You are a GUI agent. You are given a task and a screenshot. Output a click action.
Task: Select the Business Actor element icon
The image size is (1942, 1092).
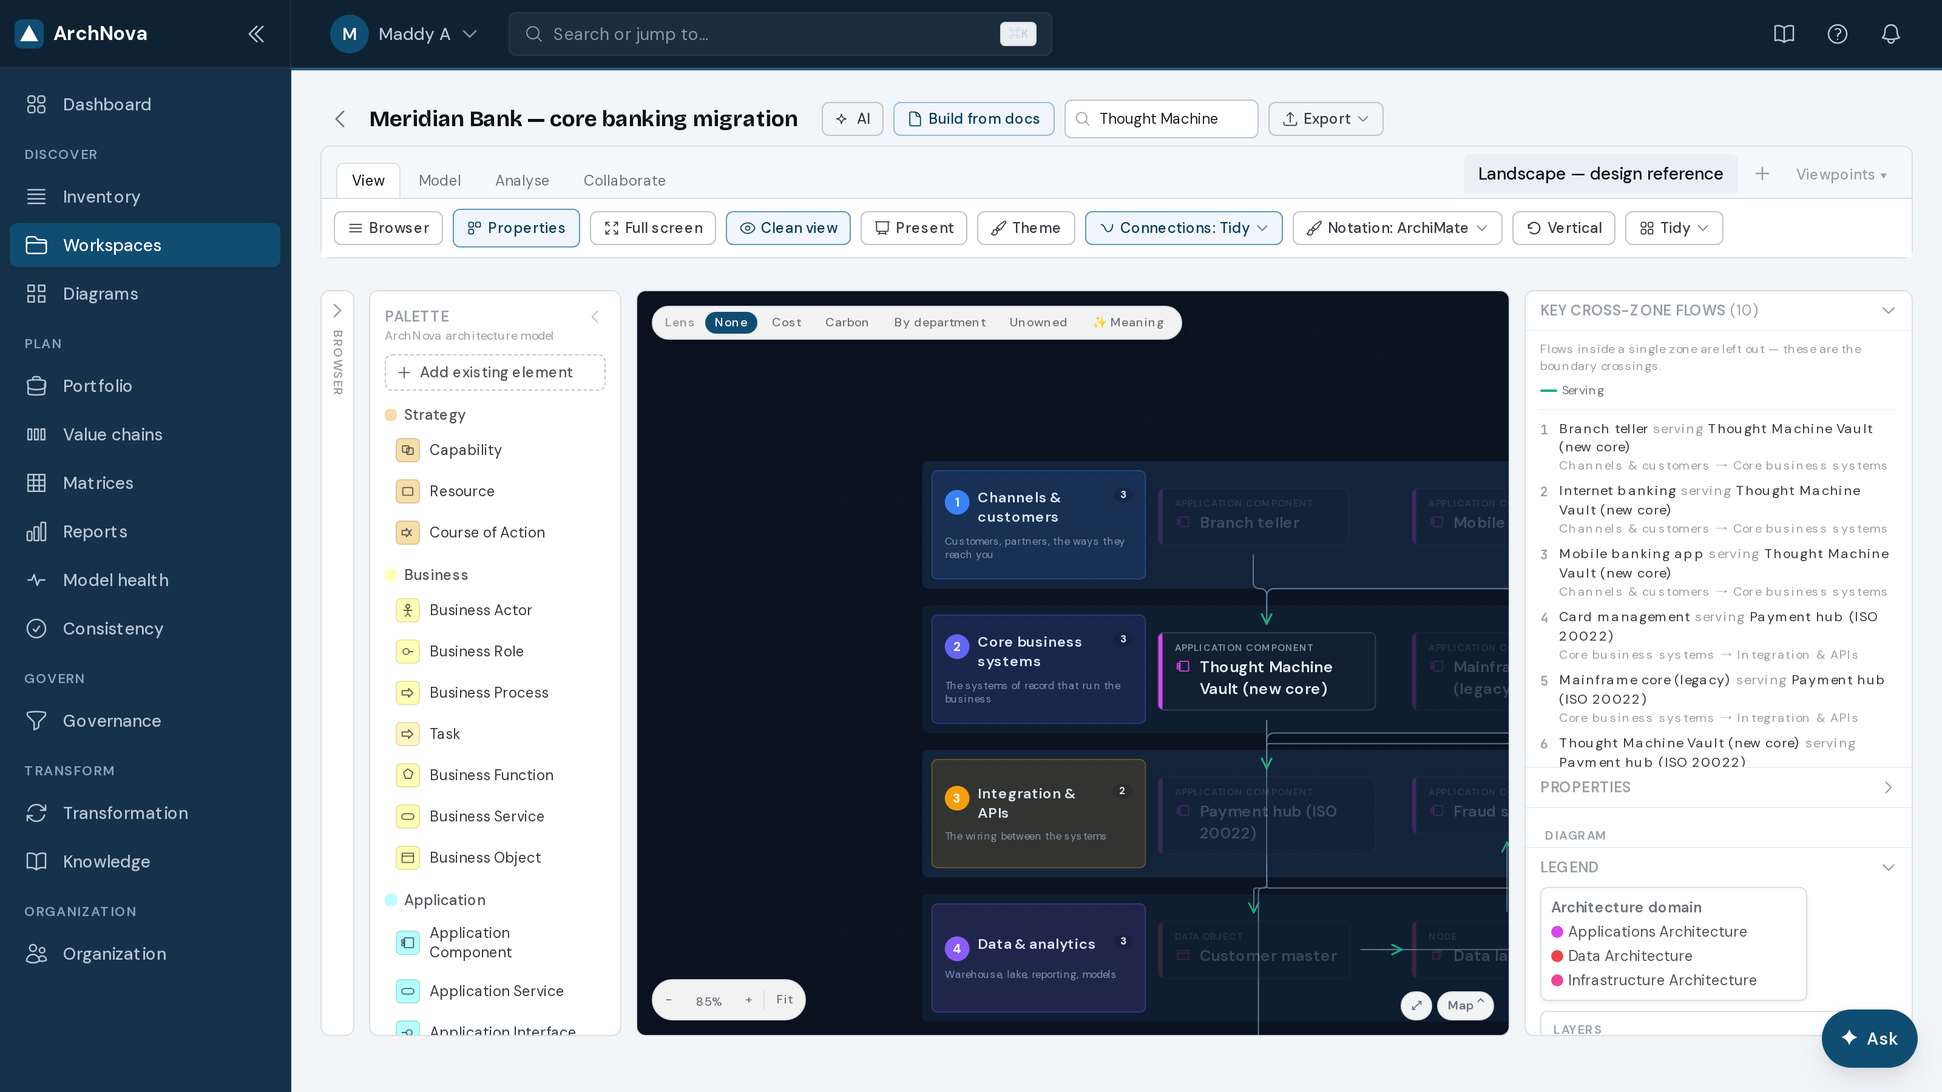408,610
